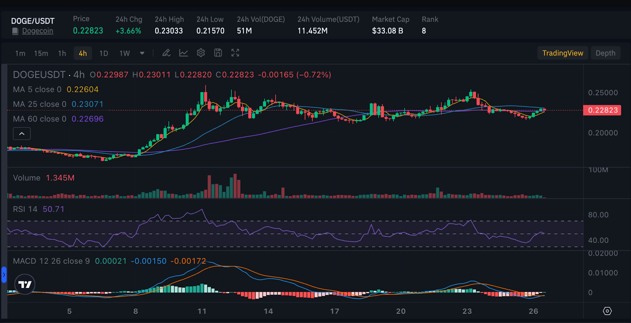Select the drawing pencil tool icon
631x323 pixels.
point(166,53)
